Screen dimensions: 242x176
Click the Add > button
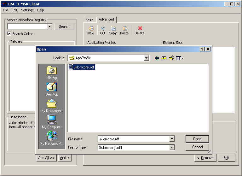tap(65, 158)
